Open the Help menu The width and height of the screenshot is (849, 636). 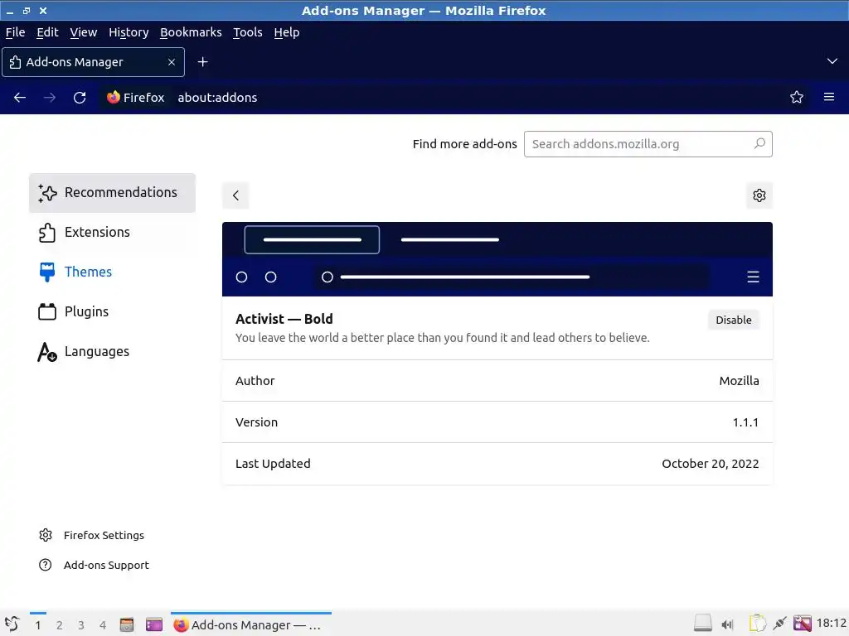[x=286, y=32]
